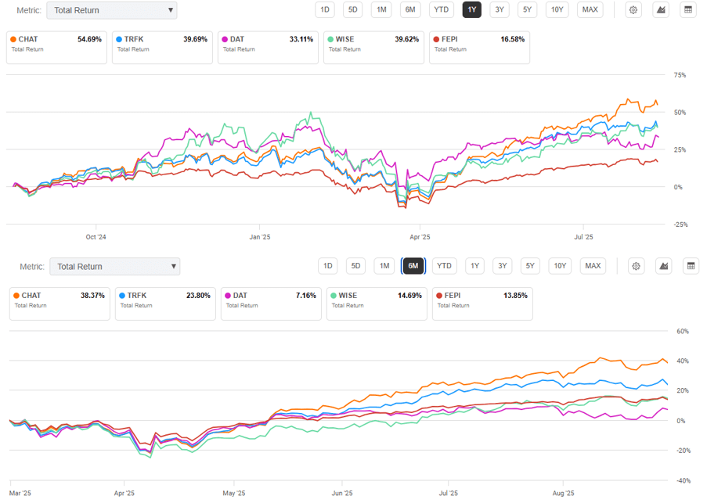Image resolution: width=707 pixels, height=503 pixels.
Task: Open the top Metric Total Return dropdown
Action: coord(111,10)
